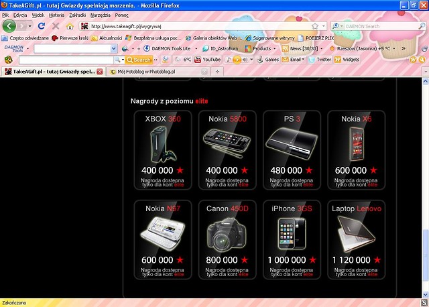Click the URL address field
The height and width of the screenshot is (307, 429).
[200, 26]
